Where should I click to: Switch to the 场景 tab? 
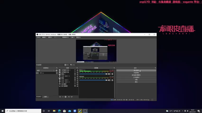(45, 97)
